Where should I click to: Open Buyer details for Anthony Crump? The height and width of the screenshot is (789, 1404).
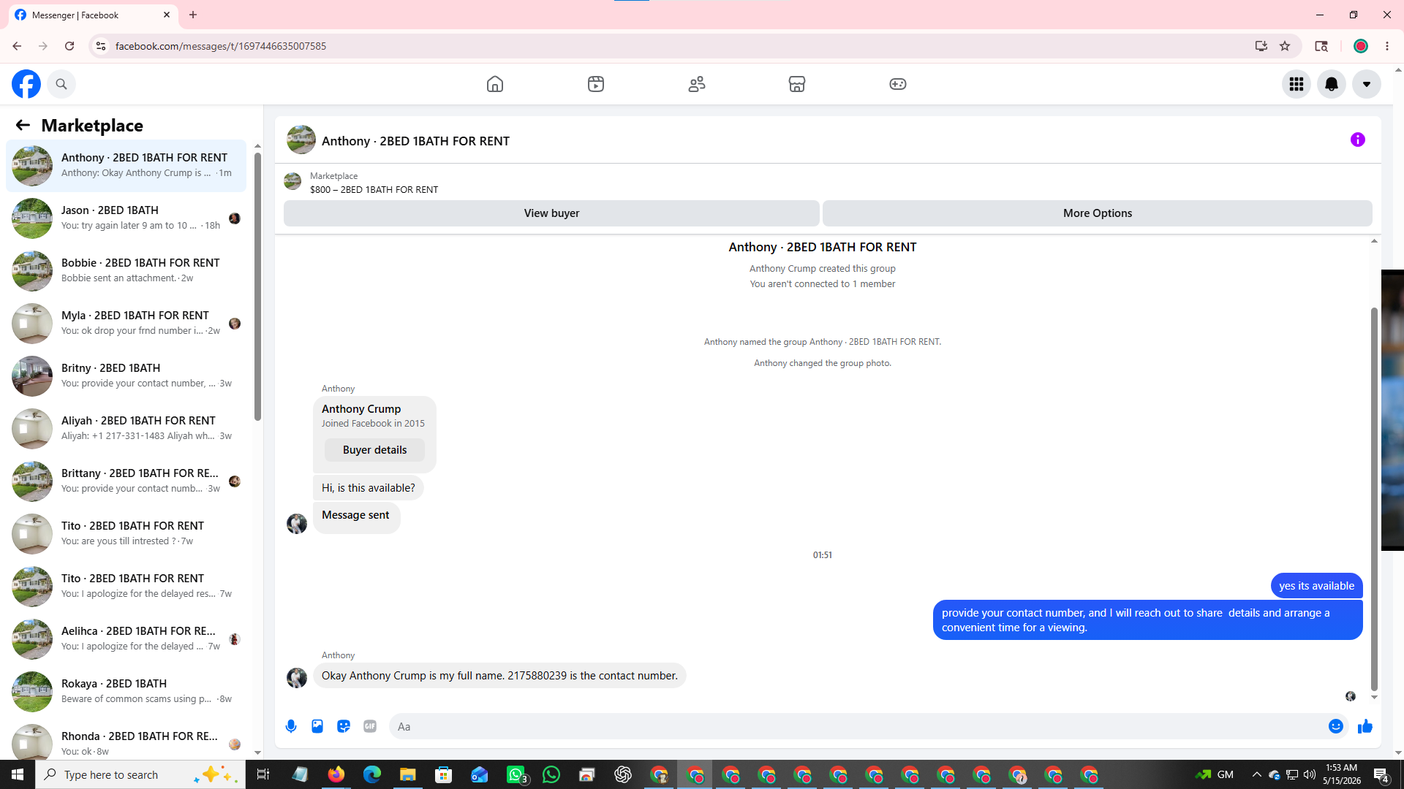click(374, 450)
